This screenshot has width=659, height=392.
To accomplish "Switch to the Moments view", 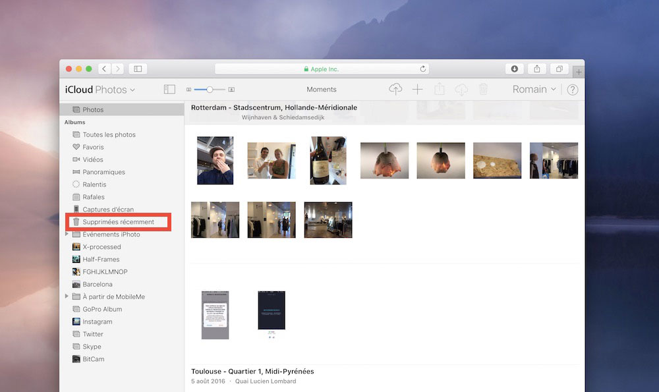I will tap(322, 90).
